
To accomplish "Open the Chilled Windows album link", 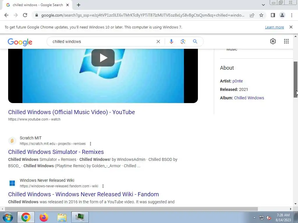I will 249,98.
